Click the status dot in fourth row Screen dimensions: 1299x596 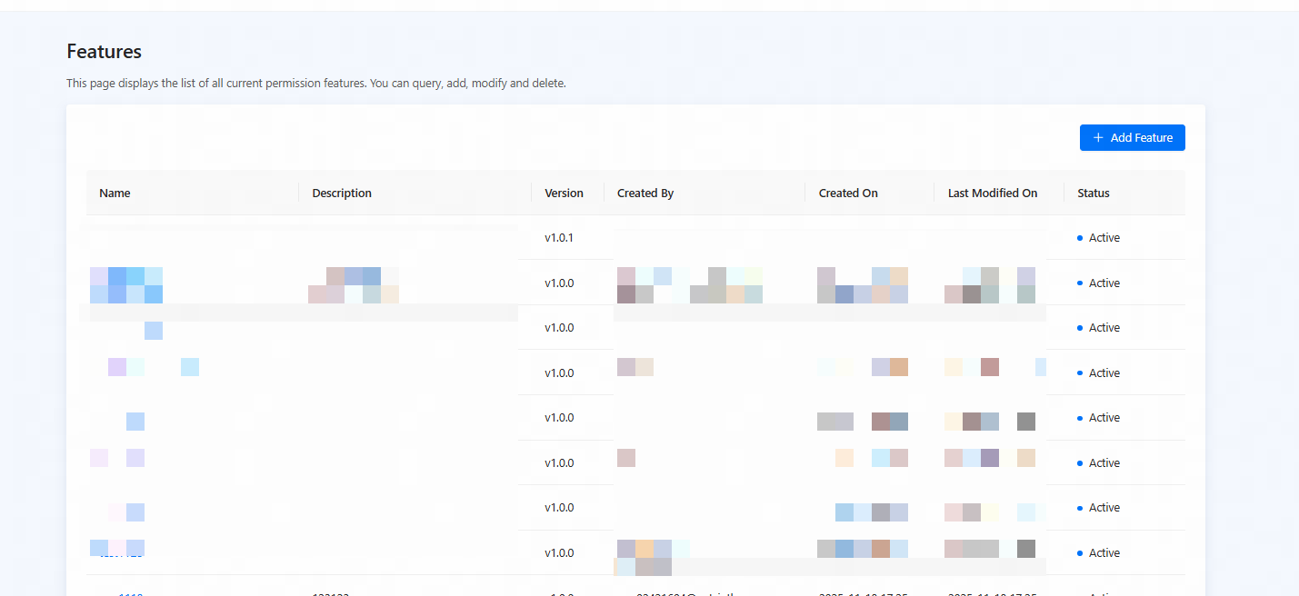(1080, 373)
